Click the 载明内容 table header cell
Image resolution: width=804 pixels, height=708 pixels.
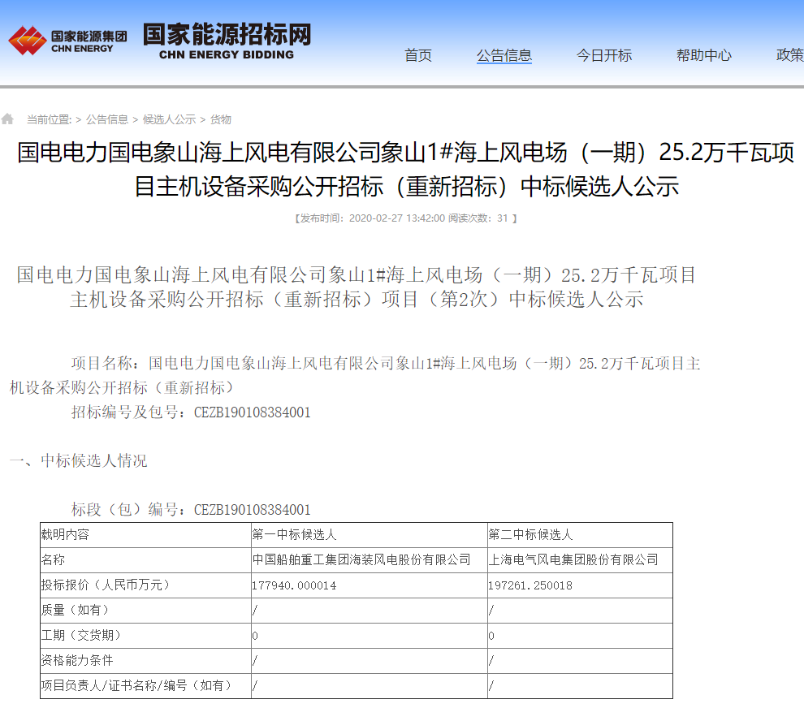pyautogui.click(x=145, y=535)
